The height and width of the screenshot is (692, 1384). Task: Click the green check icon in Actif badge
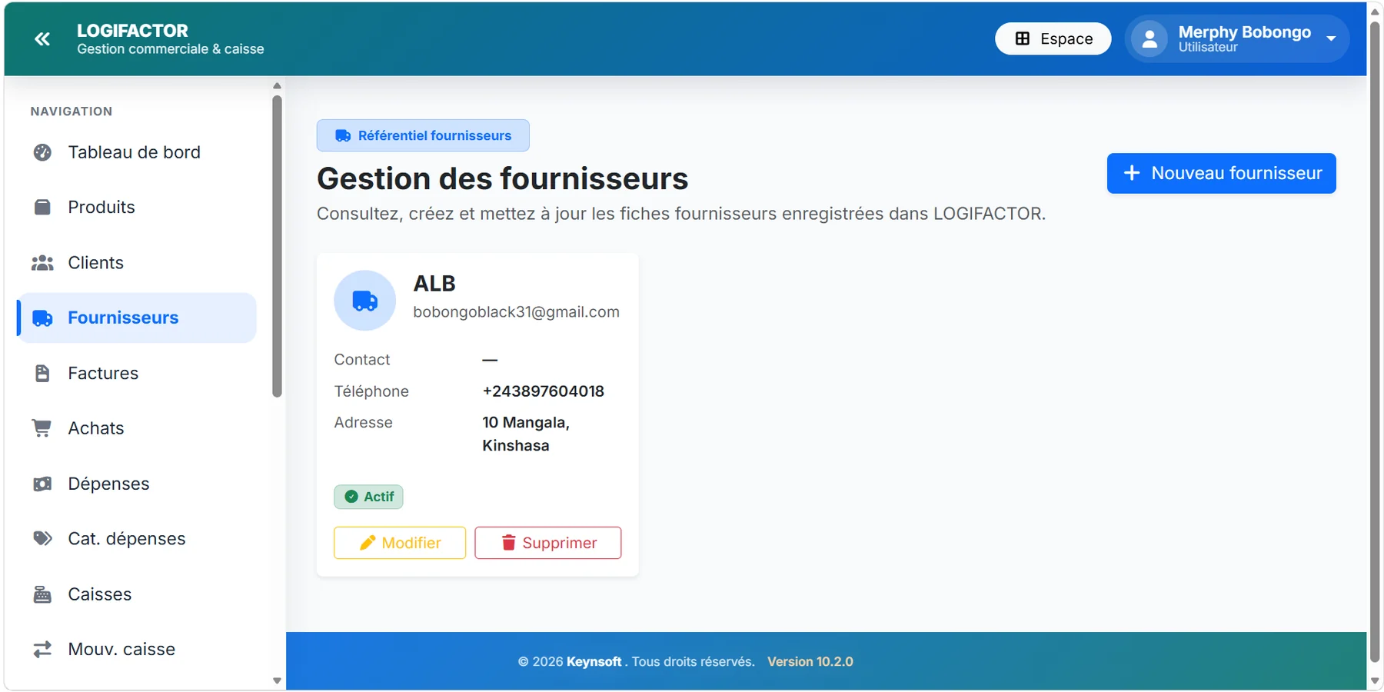pyautogui.click(x=351, y=497)
